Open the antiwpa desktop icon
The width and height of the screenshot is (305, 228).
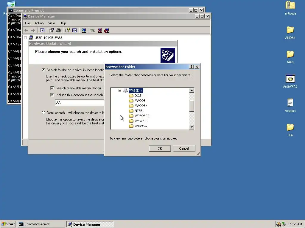click(x=290, y=8)
